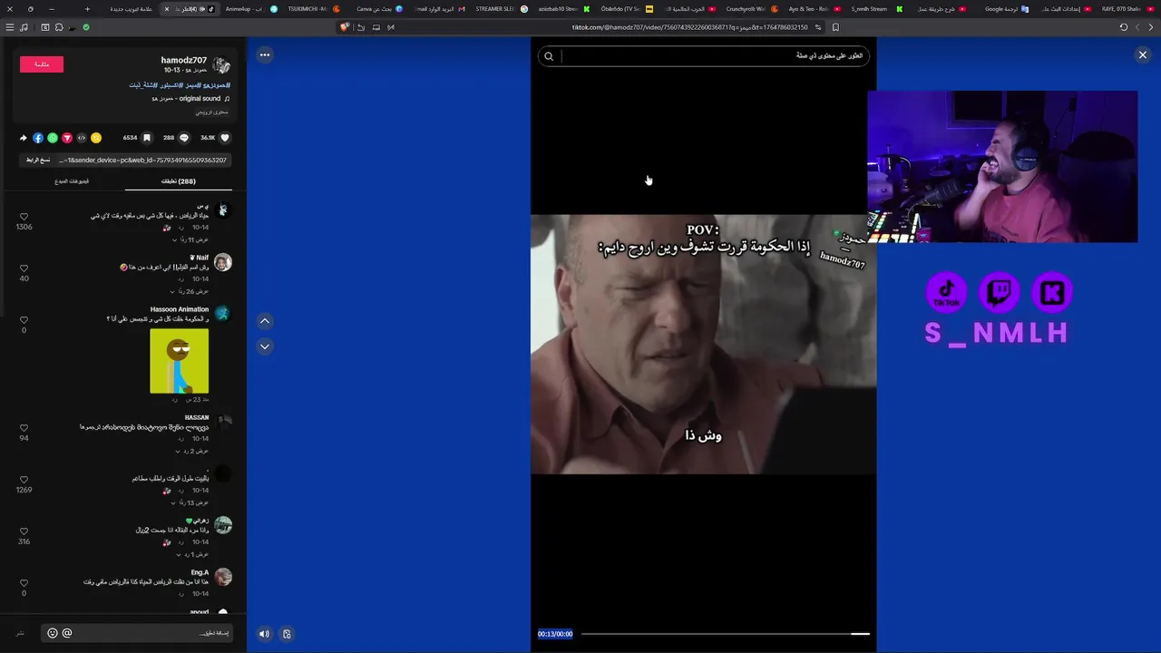Toggle the autoscroll icon next to the speaker
The height and width of the screenshot is (653, 1161).
pyautogui.click(x=287, y=634)
